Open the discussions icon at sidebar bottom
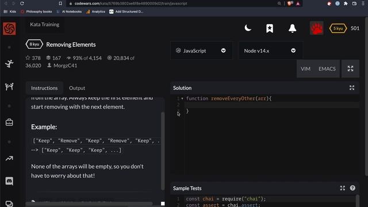The width and height of the screenshot is (368, 207). click(x=9, y=204)
